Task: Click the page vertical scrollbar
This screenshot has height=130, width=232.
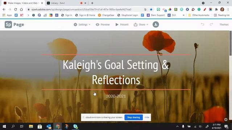Action: pos(231,43)
